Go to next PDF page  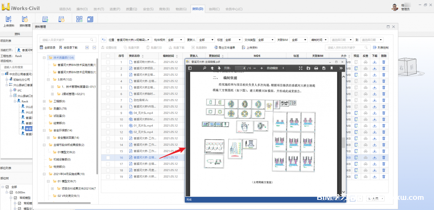pos(219,68)
